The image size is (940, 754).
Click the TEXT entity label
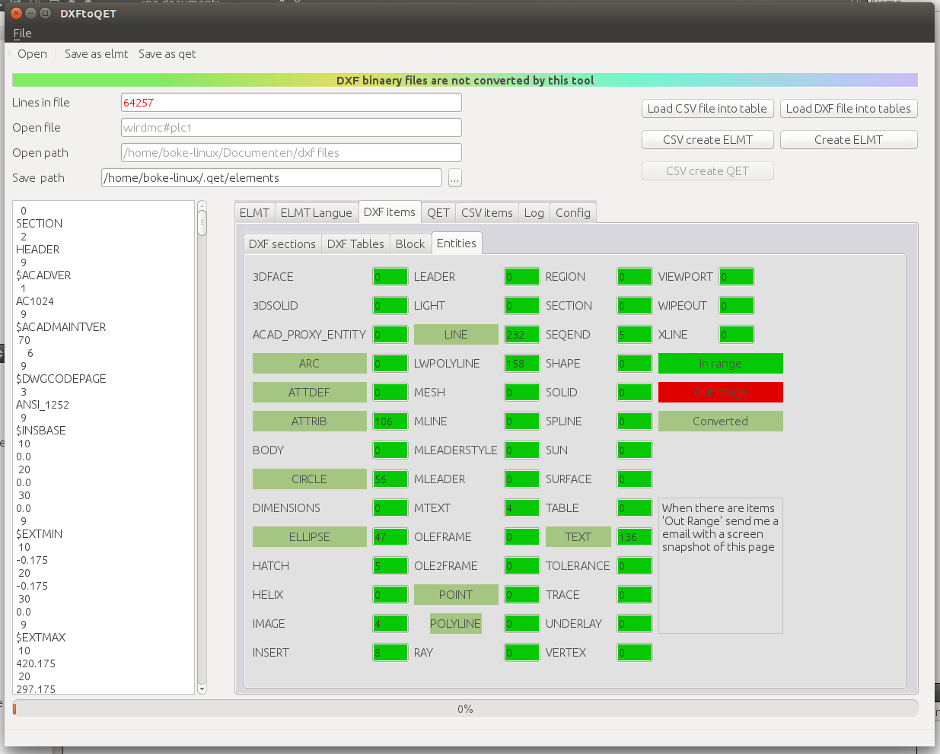[x=578, y=537]
